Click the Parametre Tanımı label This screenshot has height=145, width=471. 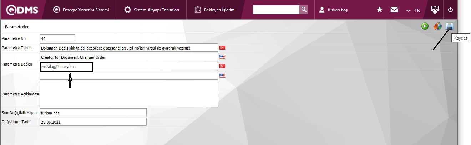point(17,47)
